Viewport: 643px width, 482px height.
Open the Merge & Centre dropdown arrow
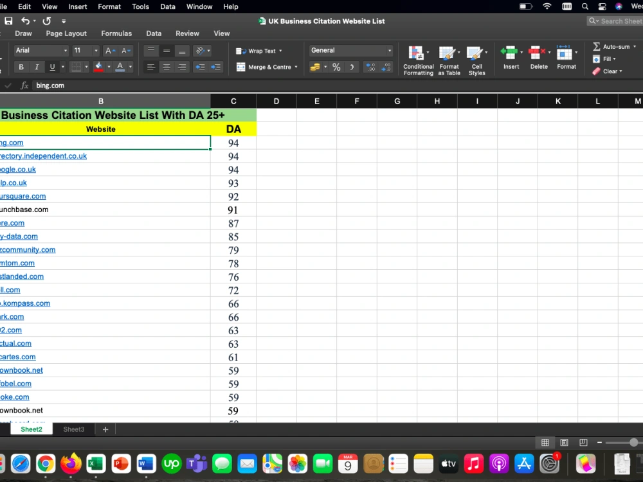tap(296, 67)
